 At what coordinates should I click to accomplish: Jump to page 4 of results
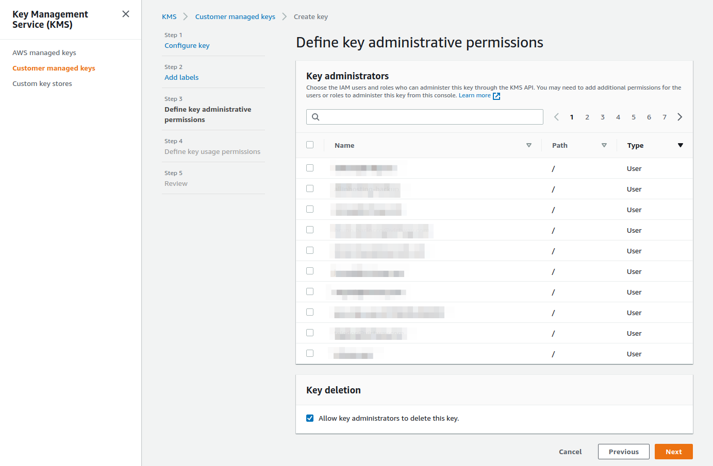point(618,117)
